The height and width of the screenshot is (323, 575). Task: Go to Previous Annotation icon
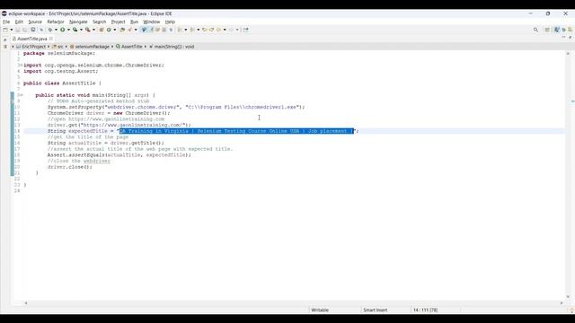point(192,30)
